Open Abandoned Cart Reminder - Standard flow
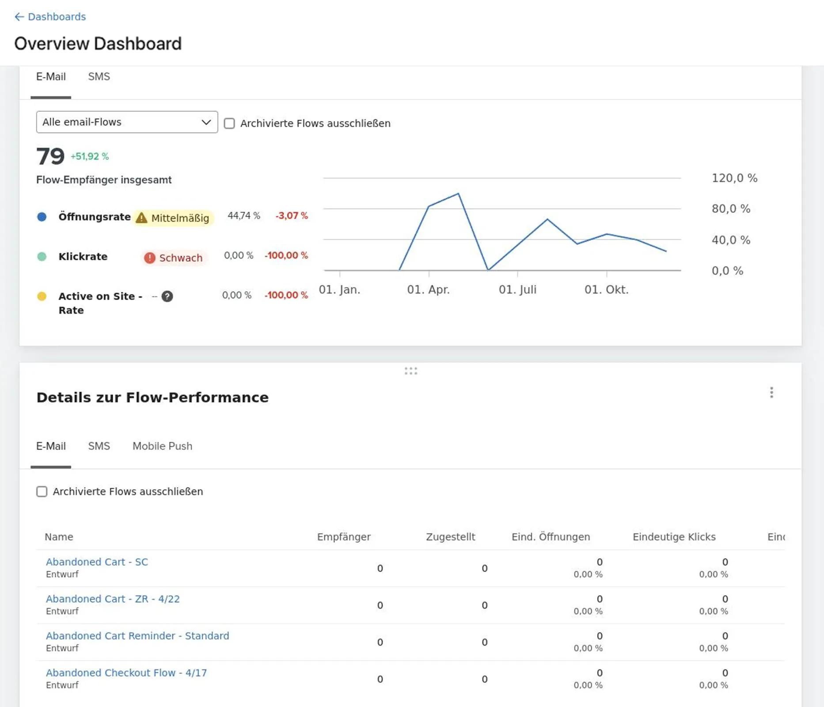824x707 pixels. click(x=137, y=635)
